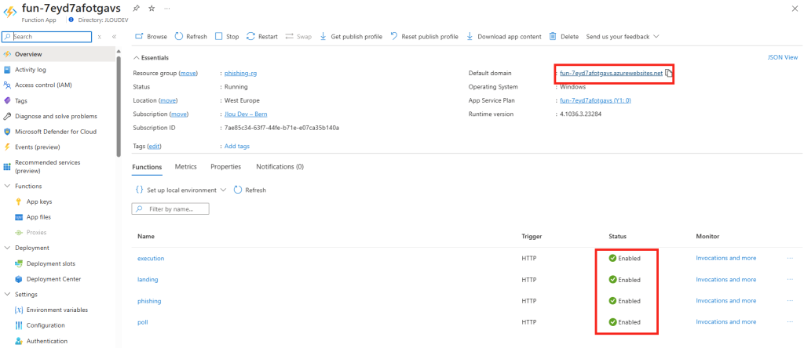Click Get publish profile
Image resolution: width=804 pixels, height=348 pixels.
[x=351, y=36]
